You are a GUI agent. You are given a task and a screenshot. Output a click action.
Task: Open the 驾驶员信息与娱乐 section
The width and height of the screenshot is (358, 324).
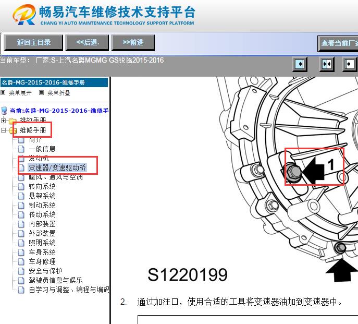(x=56, y=280)
